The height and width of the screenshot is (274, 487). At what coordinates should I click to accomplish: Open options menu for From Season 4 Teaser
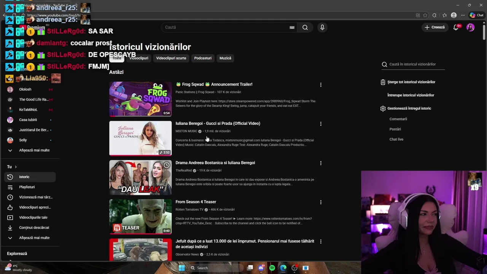pyautogui.click(x=321, y=202)
